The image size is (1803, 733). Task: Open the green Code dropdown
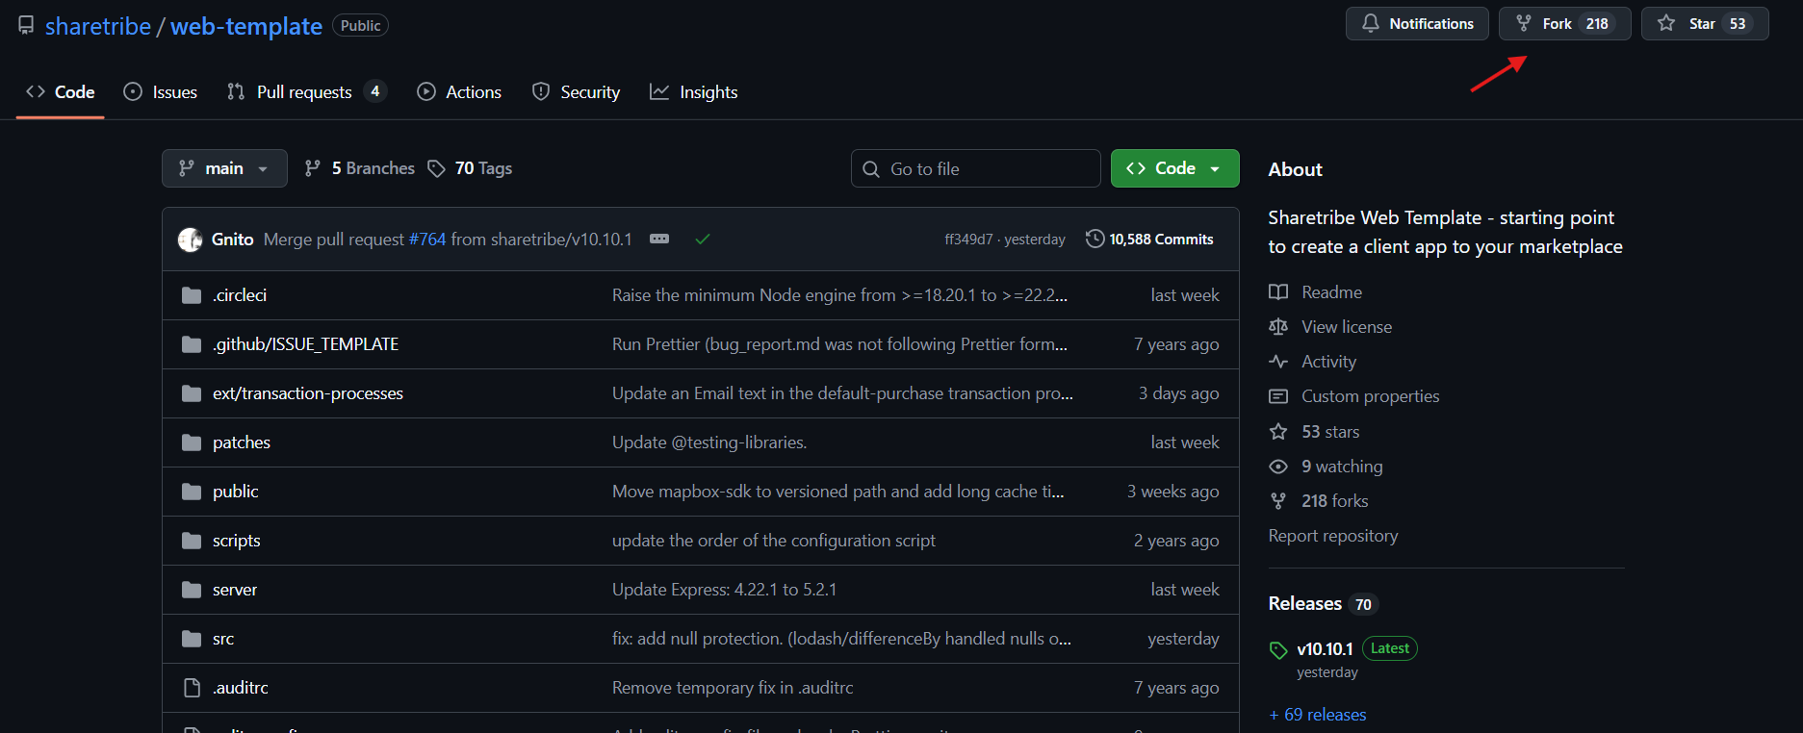[1174, 168]
